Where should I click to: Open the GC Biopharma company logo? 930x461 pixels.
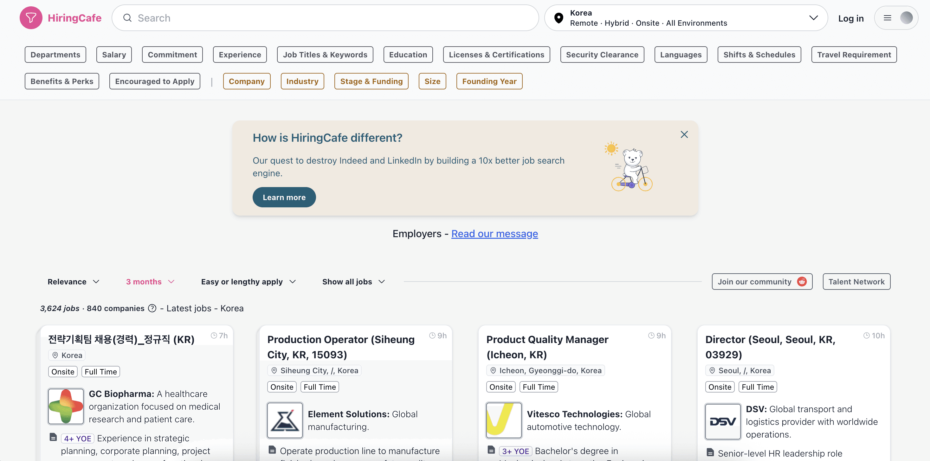66,406
